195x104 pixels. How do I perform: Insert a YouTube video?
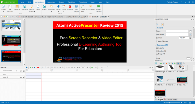[70, 8]
